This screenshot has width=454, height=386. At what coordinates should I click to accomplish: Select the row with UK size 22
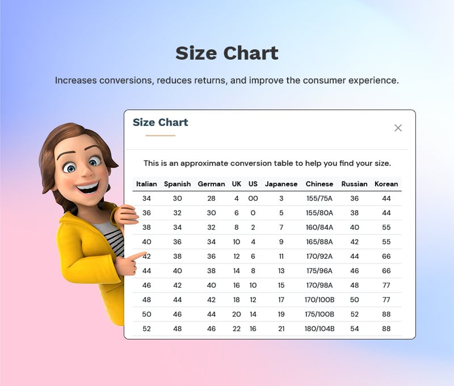[237, 328]
